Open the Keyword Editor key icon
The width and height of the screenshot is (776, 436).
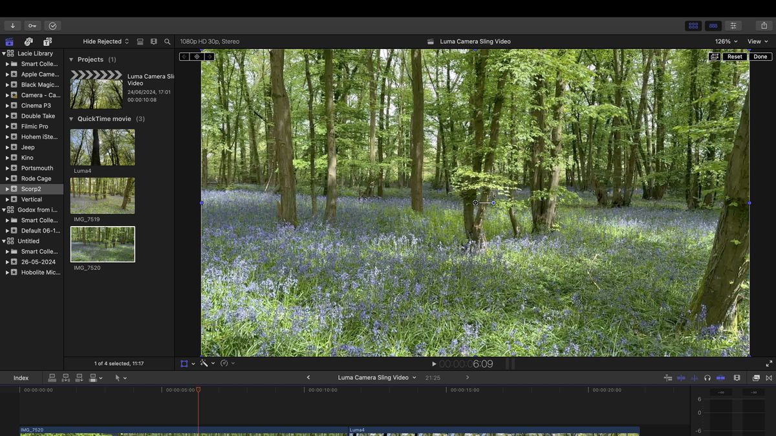(x=32, y=26)
